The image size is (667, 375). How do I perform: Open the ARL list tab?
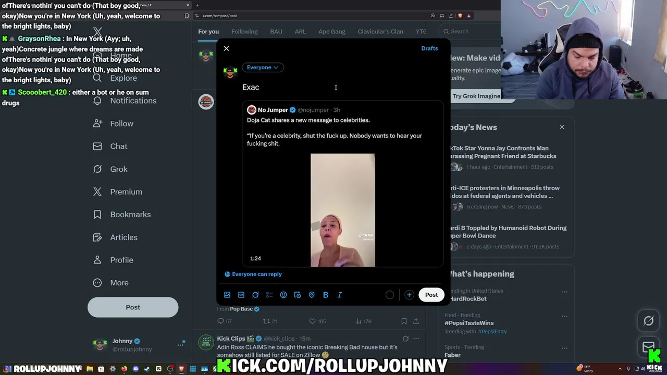[300, 31]
